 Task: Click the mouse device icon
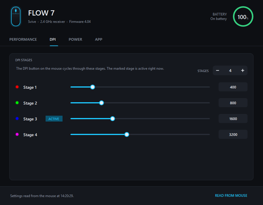[x=16, y=16]
